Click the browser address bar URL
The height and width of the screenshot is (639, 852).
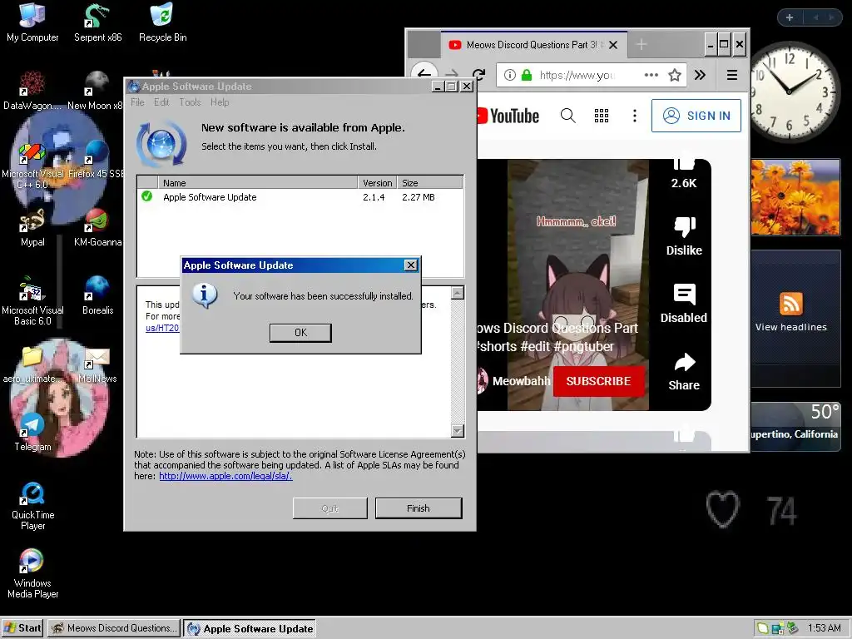pos(577,75)
